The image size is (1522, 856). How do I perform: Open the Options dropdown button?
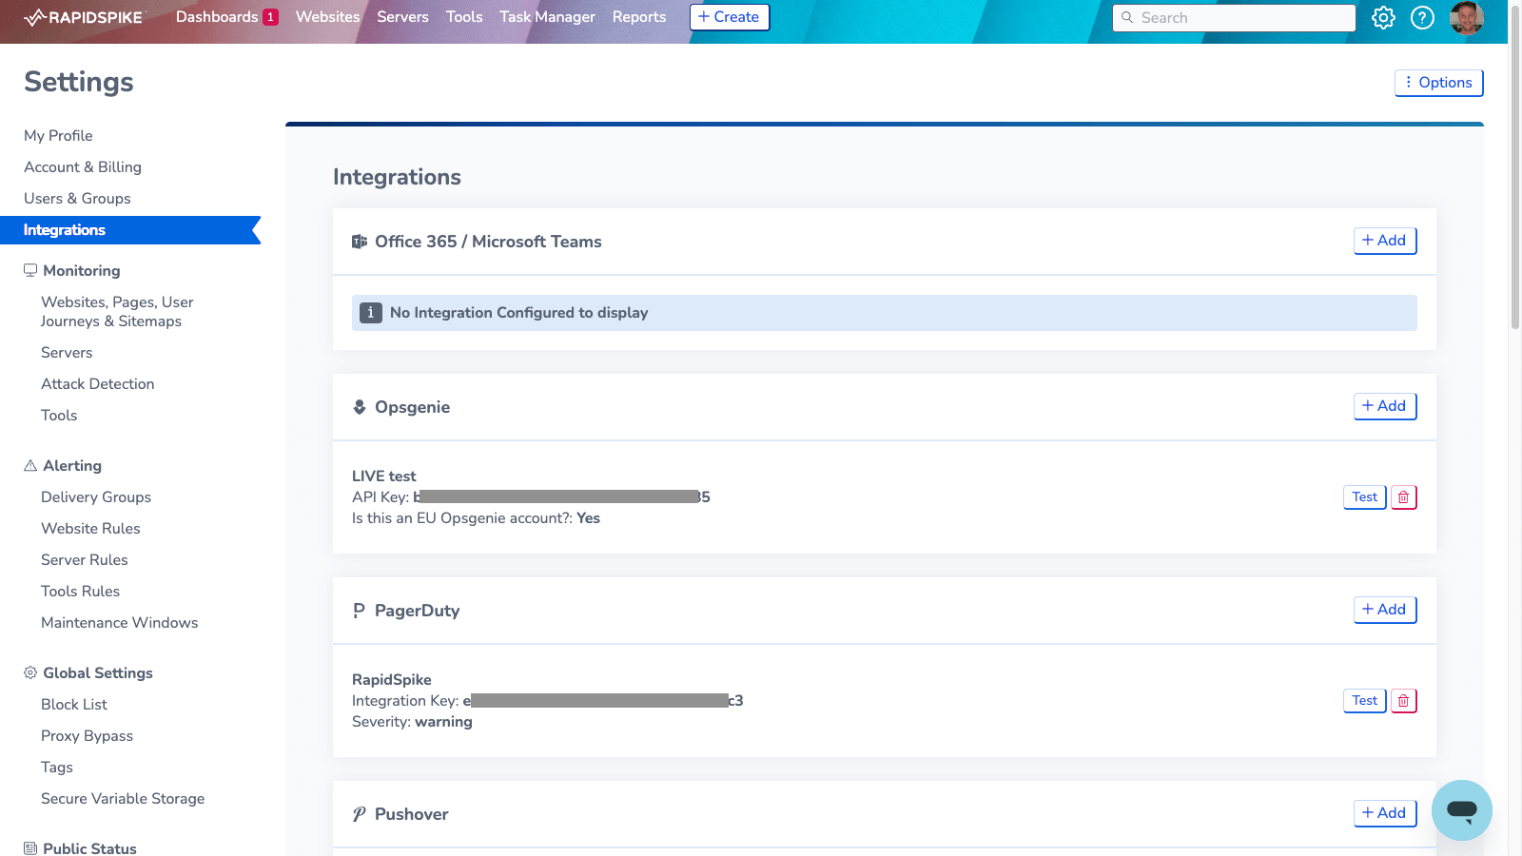pyautogui.click(x=1438, y=83)
